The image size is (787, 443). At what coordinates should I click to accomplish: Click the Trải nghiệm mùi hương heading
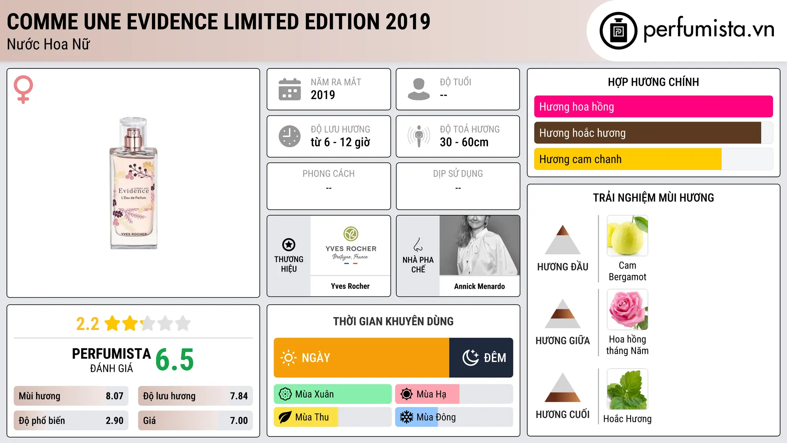pos(654,198)
